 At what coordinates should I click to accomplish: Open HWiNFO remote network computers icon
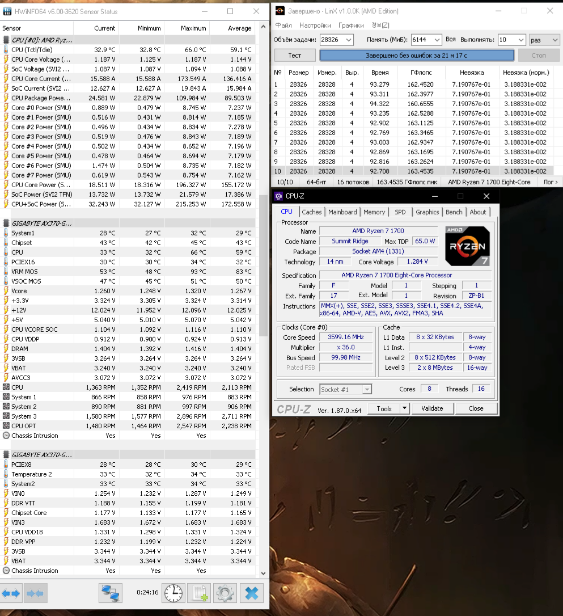[x=111, y=593]
